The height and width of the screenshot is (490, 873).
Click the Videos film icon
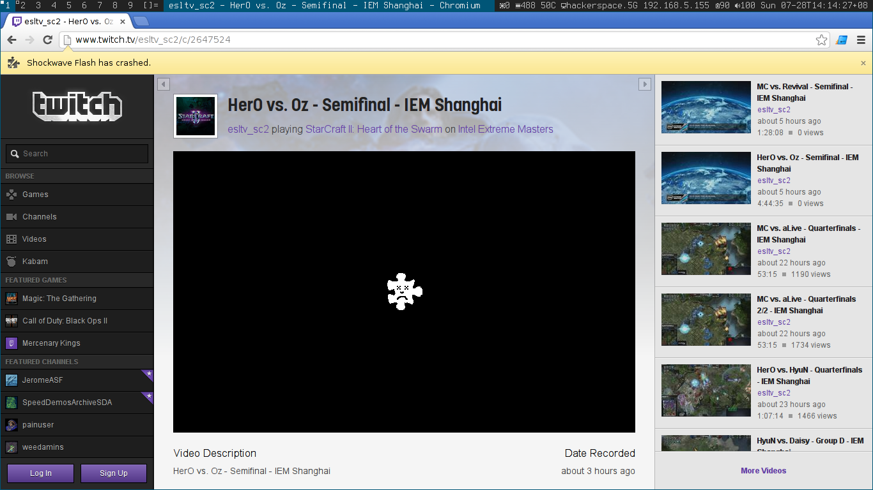[12, 239]
